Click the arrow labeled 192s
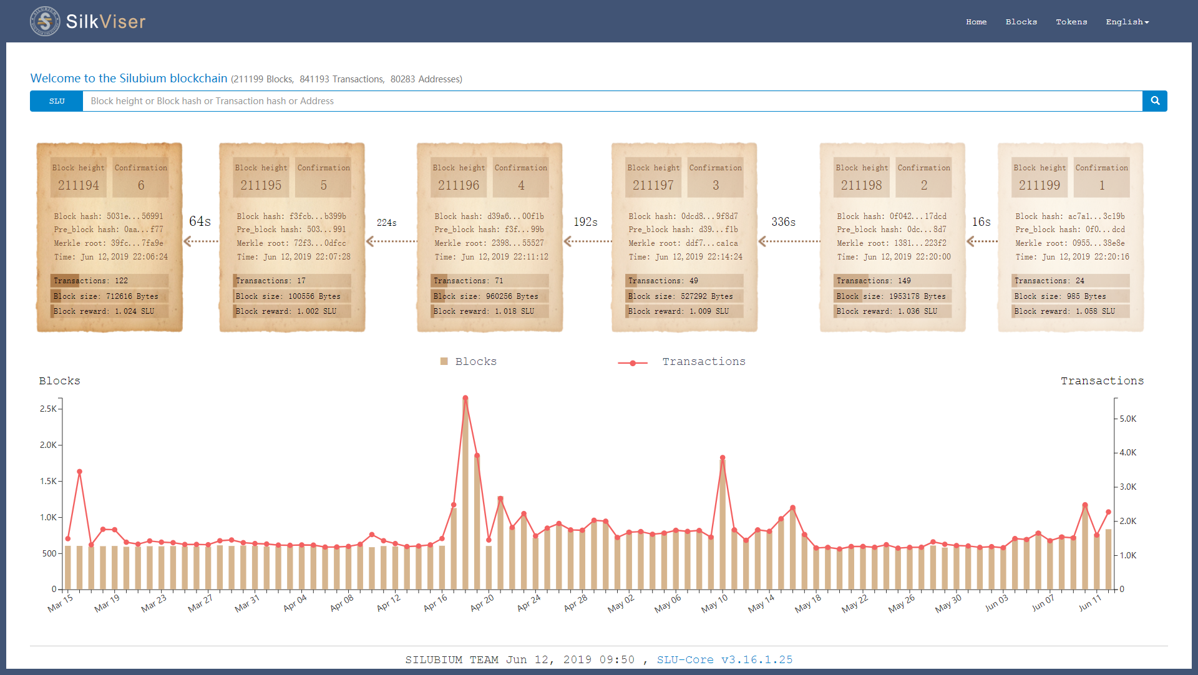 [x=587, y=241]
